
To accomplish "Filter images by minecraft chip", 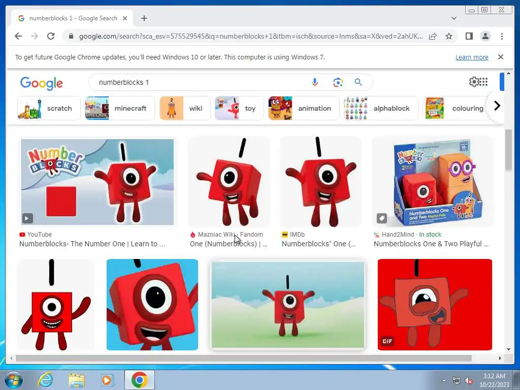I will 120,108.
